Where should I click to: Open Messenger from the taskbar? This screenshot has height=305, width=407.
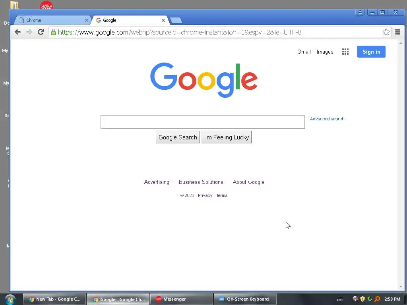click(181, 299)
